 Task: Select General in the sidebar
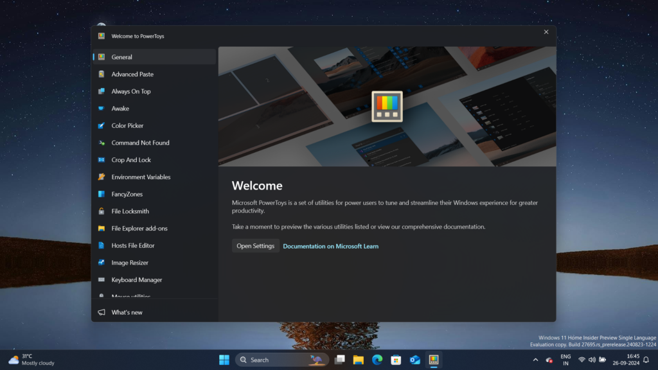[x=154, y=57]
